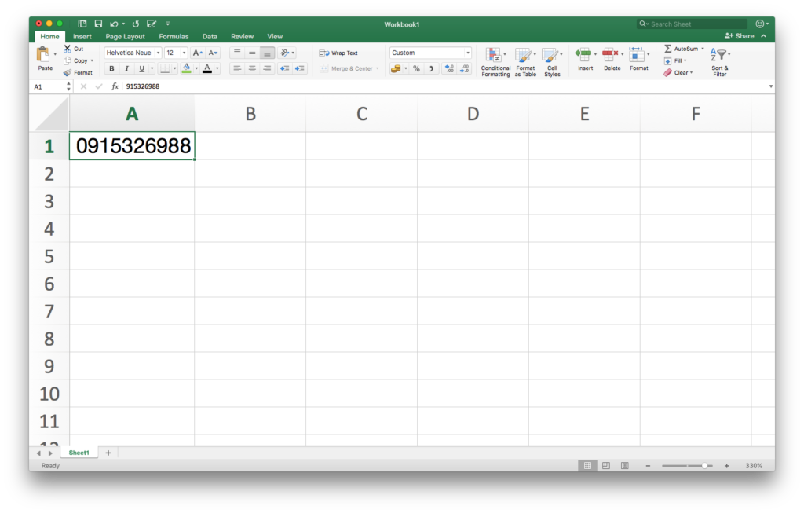Click the Share button

pos(740,36)
